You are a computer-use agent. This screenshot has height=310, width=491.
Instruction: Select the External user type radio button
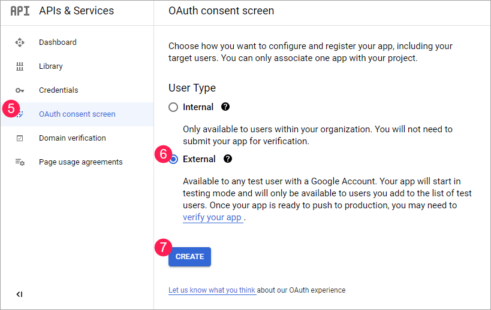click(x=173, y=159)
